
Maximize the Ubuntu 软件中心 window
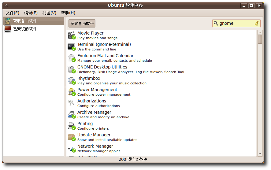coord(251,6)
